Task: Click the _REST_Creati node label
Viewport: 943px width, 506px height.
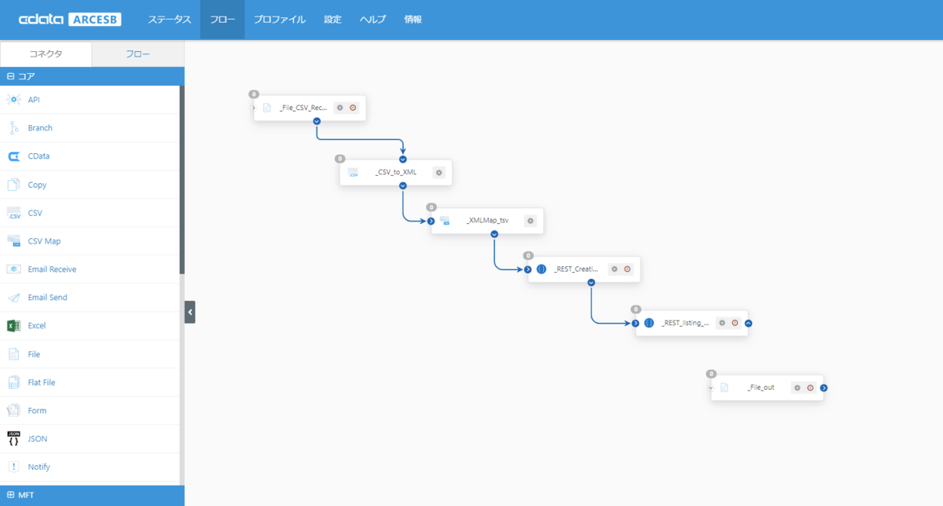Action: [576, 269]
